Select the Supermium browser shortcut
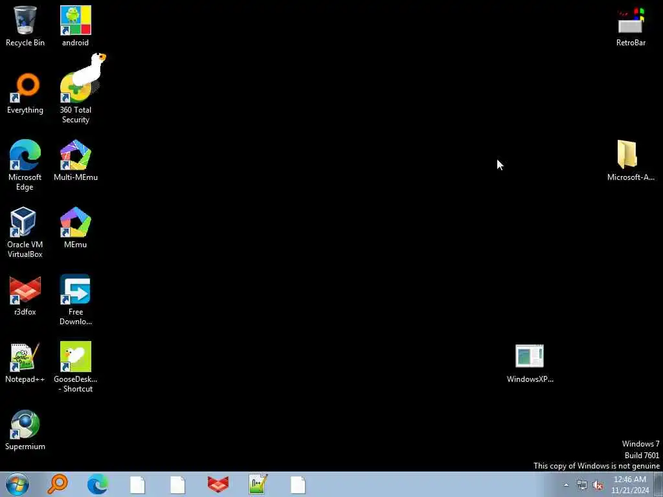Screen dimensions: 663x497 (x=25, y=430)
